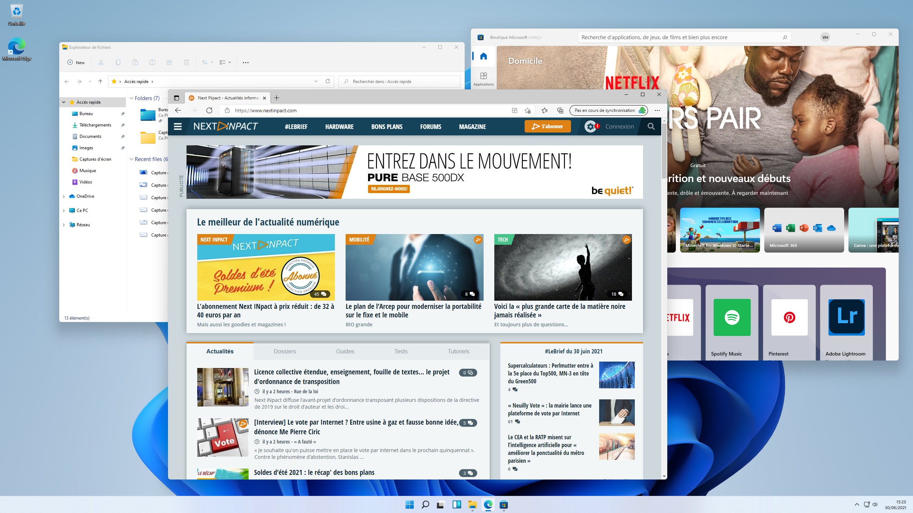The width and height of the screenshot is (913, 513).
Task: Open Edge settings and more menu
Action: coord(657,110)
